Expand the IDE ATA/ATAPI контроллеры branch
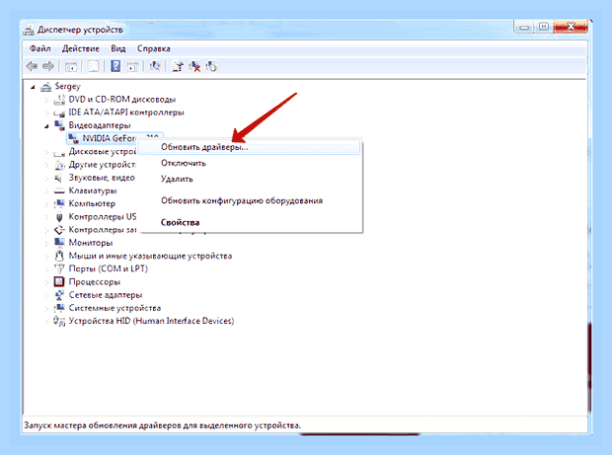This screenshot has width=612, height=455. point(46,113)
